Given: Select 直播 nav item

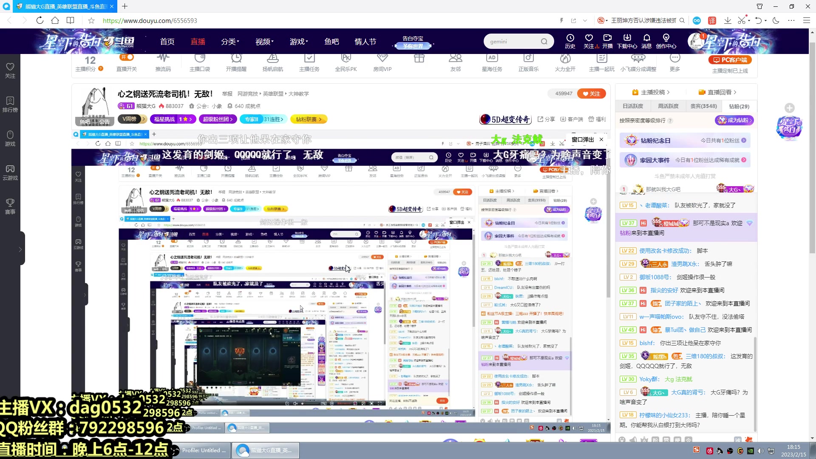Looking at the screenshot, I should point(198,42).
